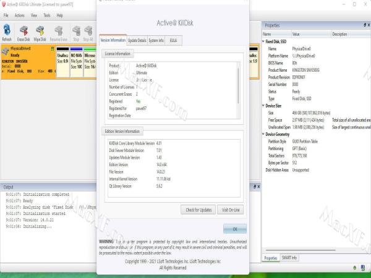Viewport: 371px width, 278px height.
Task: Select the Microsoft partition block
Action: 90,62
